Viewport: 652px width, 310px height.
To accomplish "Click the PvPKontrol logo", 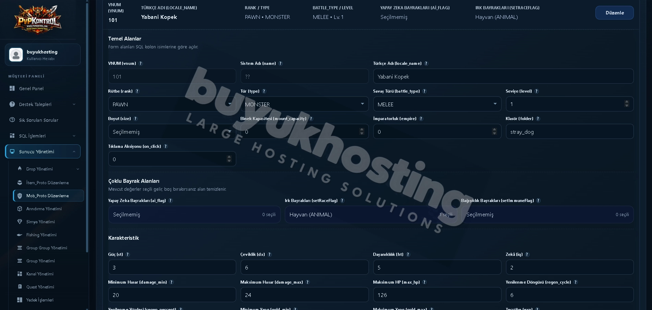I will pyautogui.click(x=38, y=20).
